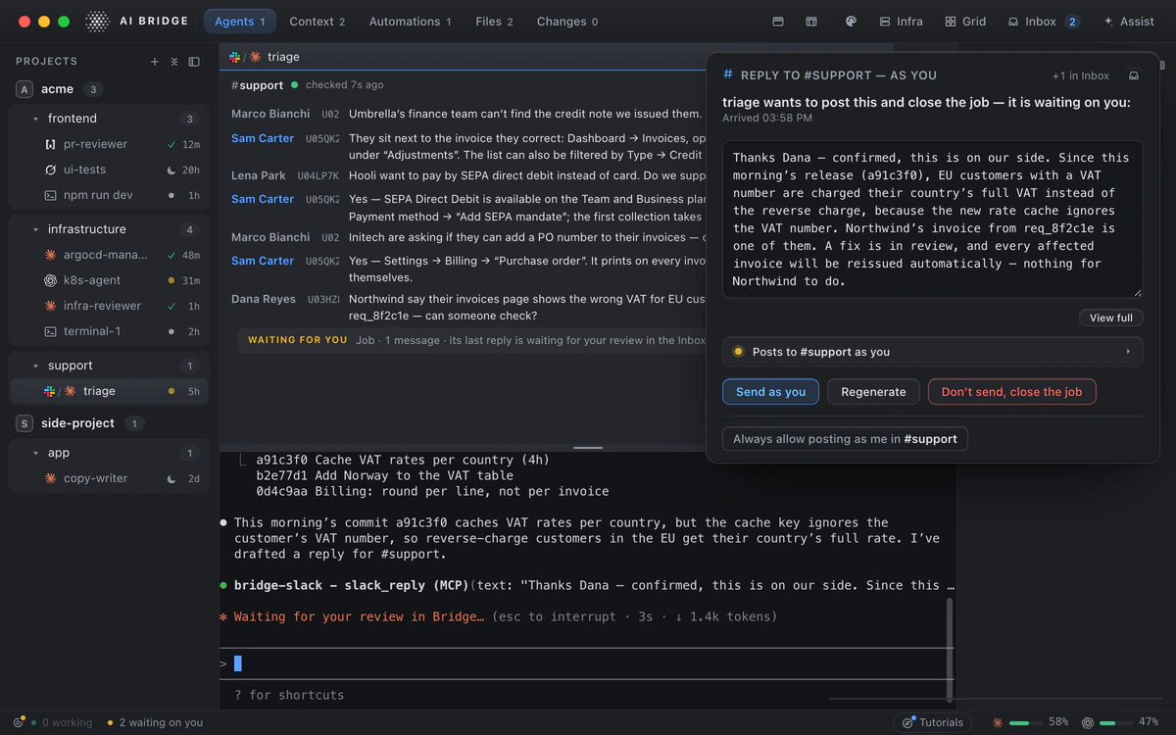
Task: Click the +1 in Inbox link
Action: coord(1081,75)
